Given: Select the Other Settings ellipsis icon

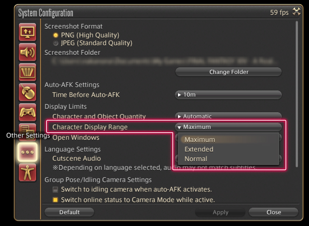Looking at the screenshot, I should pyautogui.click(x=28, y=152).
